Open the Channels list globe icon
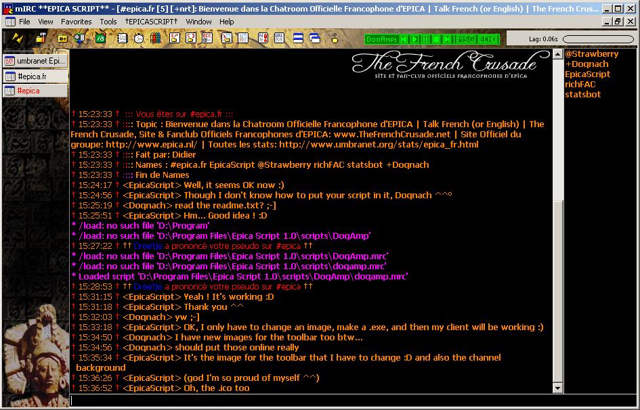 click(79, 39)
